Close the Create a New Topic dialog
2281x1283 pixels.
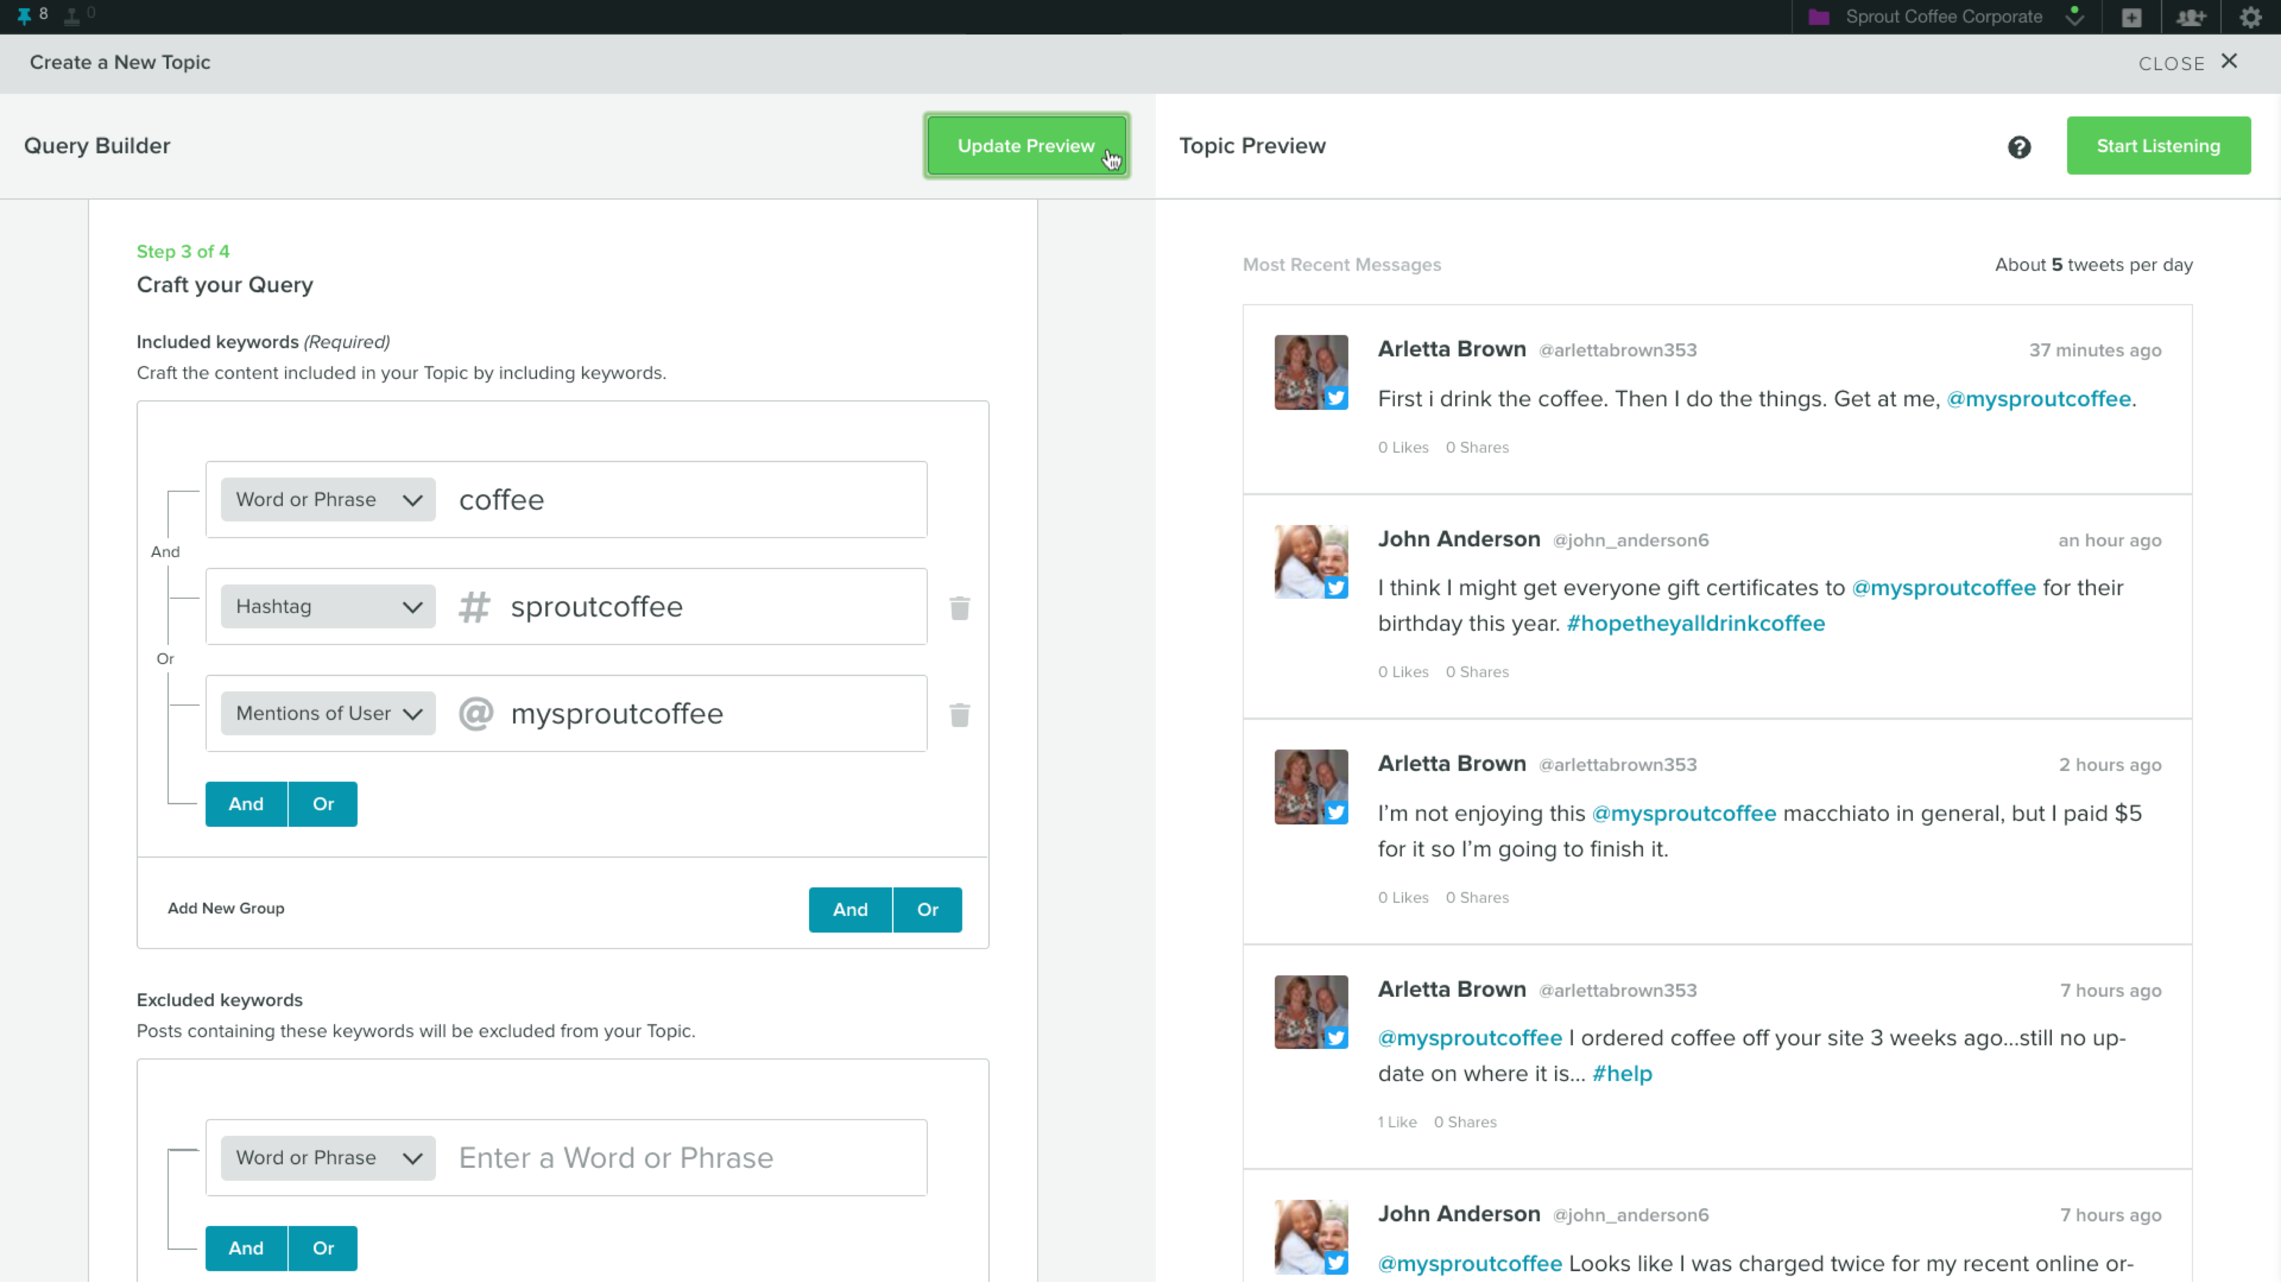(x=2187, y=63)
